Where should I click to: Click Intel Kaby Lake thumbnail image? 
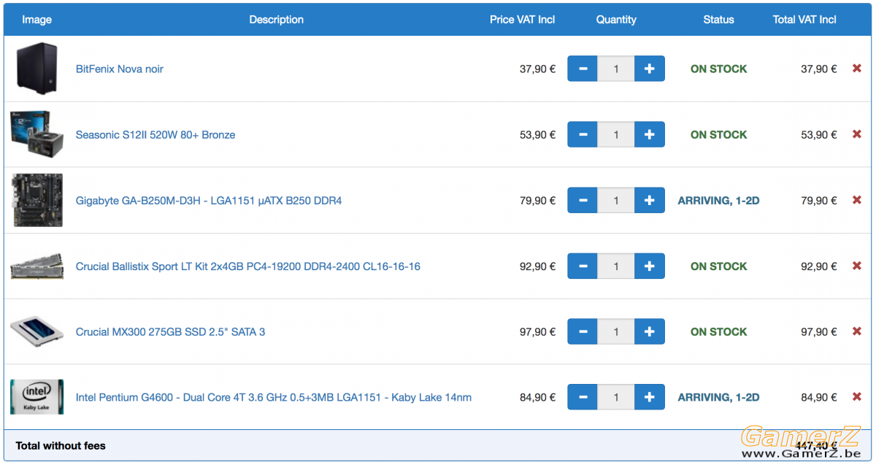pyautogui.click(x=36, y=397)
